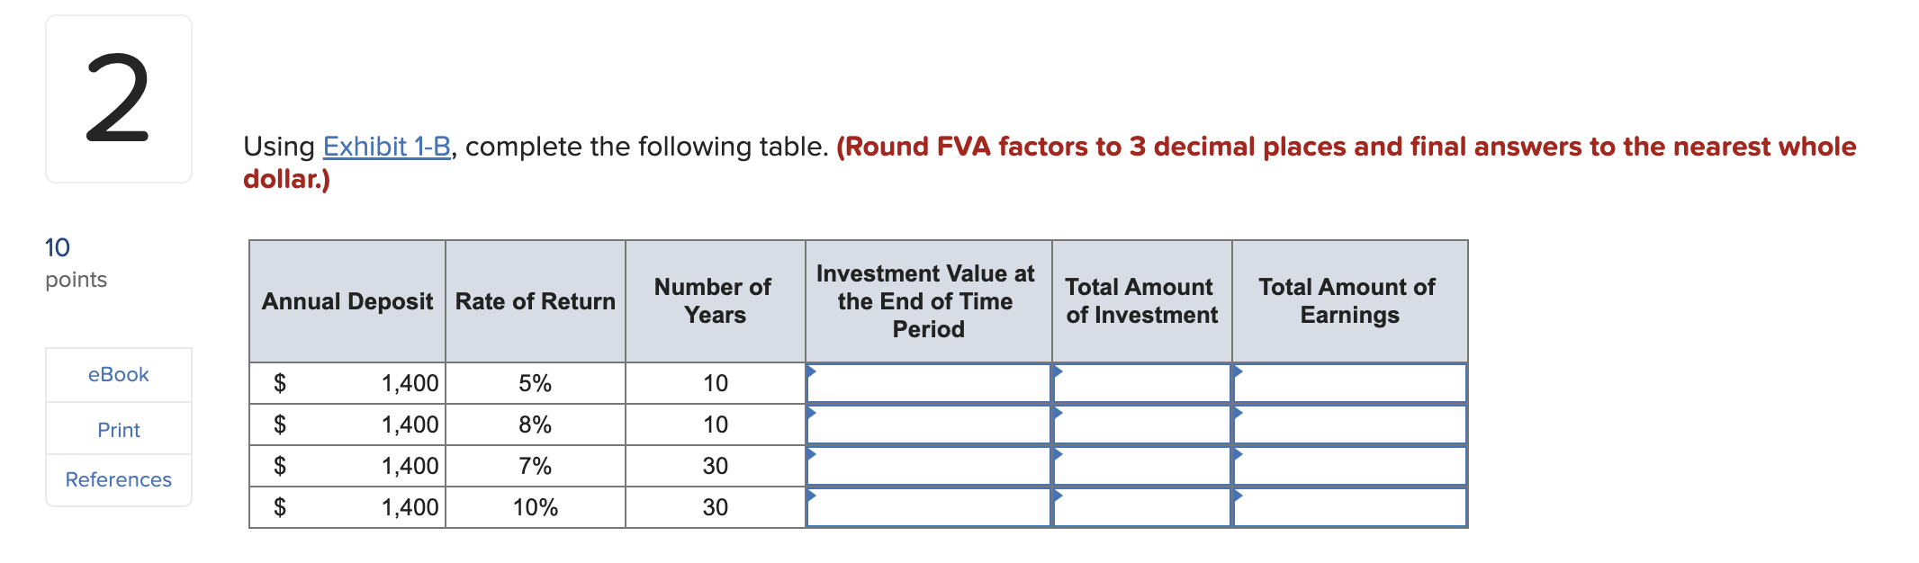This screenshot has height=563, width=1919.
Task: Click the Total Amount of Earnings field for 10% row
Action: click(x=1348, y=506)
